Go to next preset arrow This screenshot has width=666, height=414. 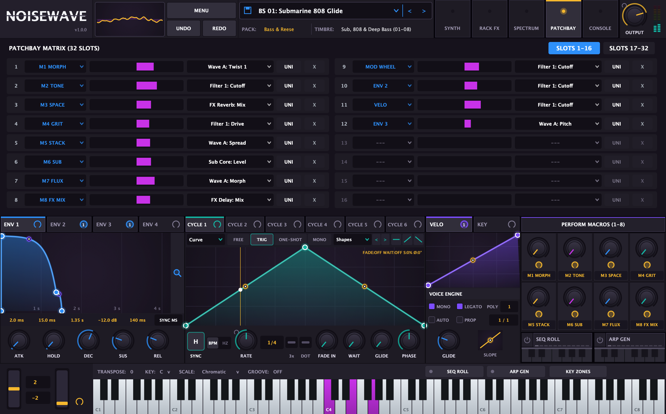[x=424, y=11]
